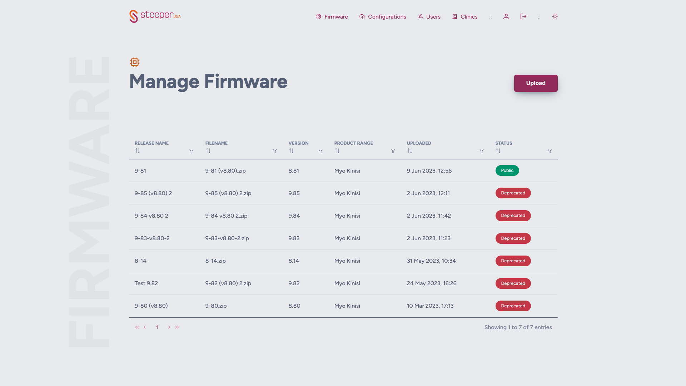The height and width of the screenshot is (386, 686).
Task: Open Version filter
Action: pyautogui.click(x=320, y=151)
